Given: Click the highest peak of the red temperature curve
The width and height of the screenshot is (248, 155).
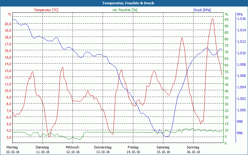Looking at the screenshot, I should coord(212,19).
